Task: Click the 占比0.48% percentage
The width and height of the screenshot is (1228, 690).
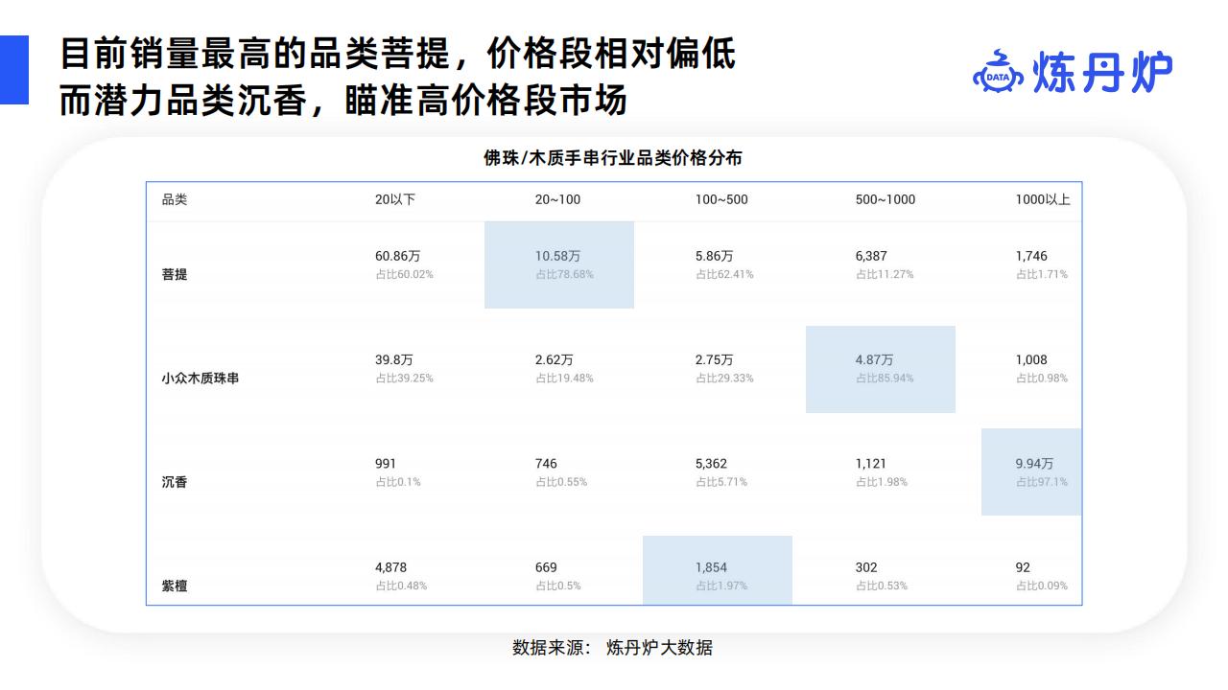Action: [401, 586]
